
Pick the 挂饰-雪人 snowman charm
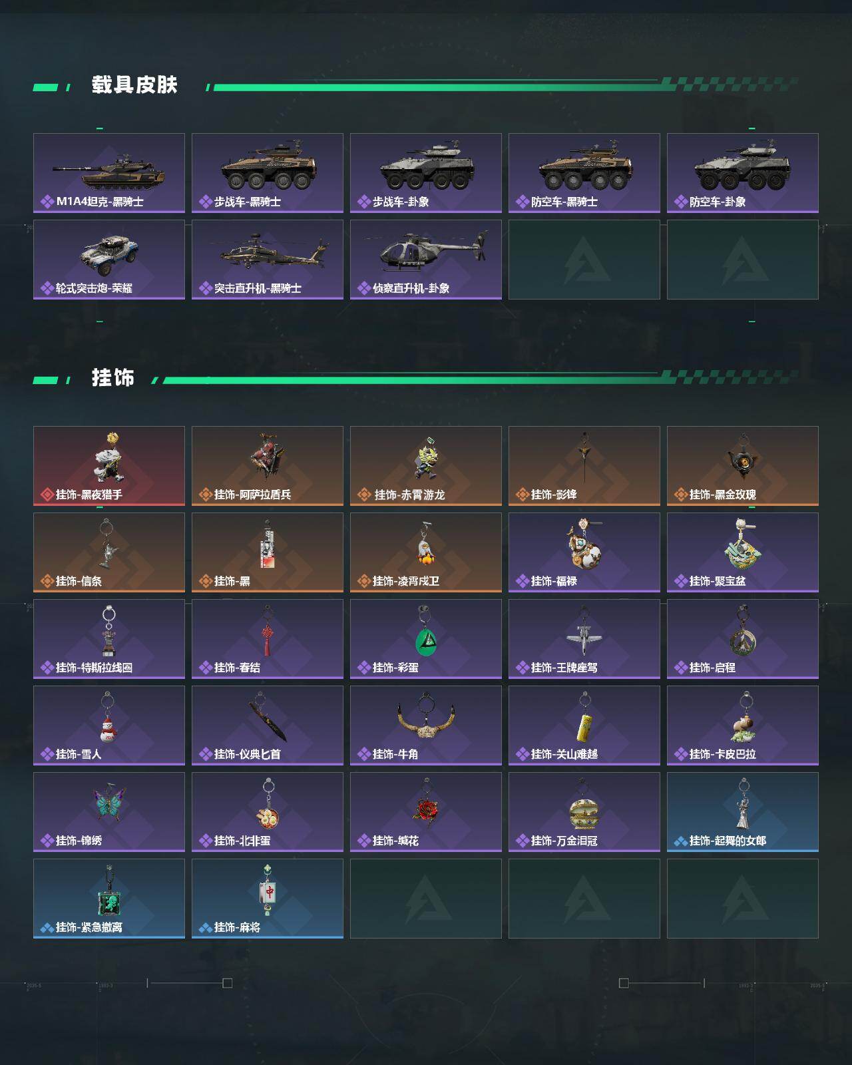[109, 726]
